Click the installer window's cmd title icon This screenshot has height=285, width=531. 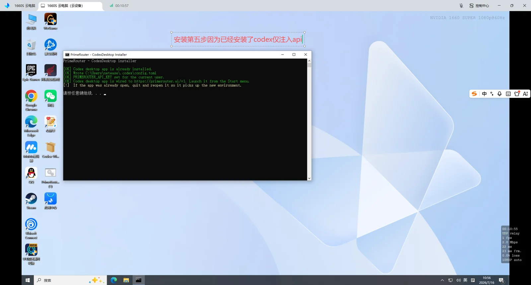coord(67,55)
